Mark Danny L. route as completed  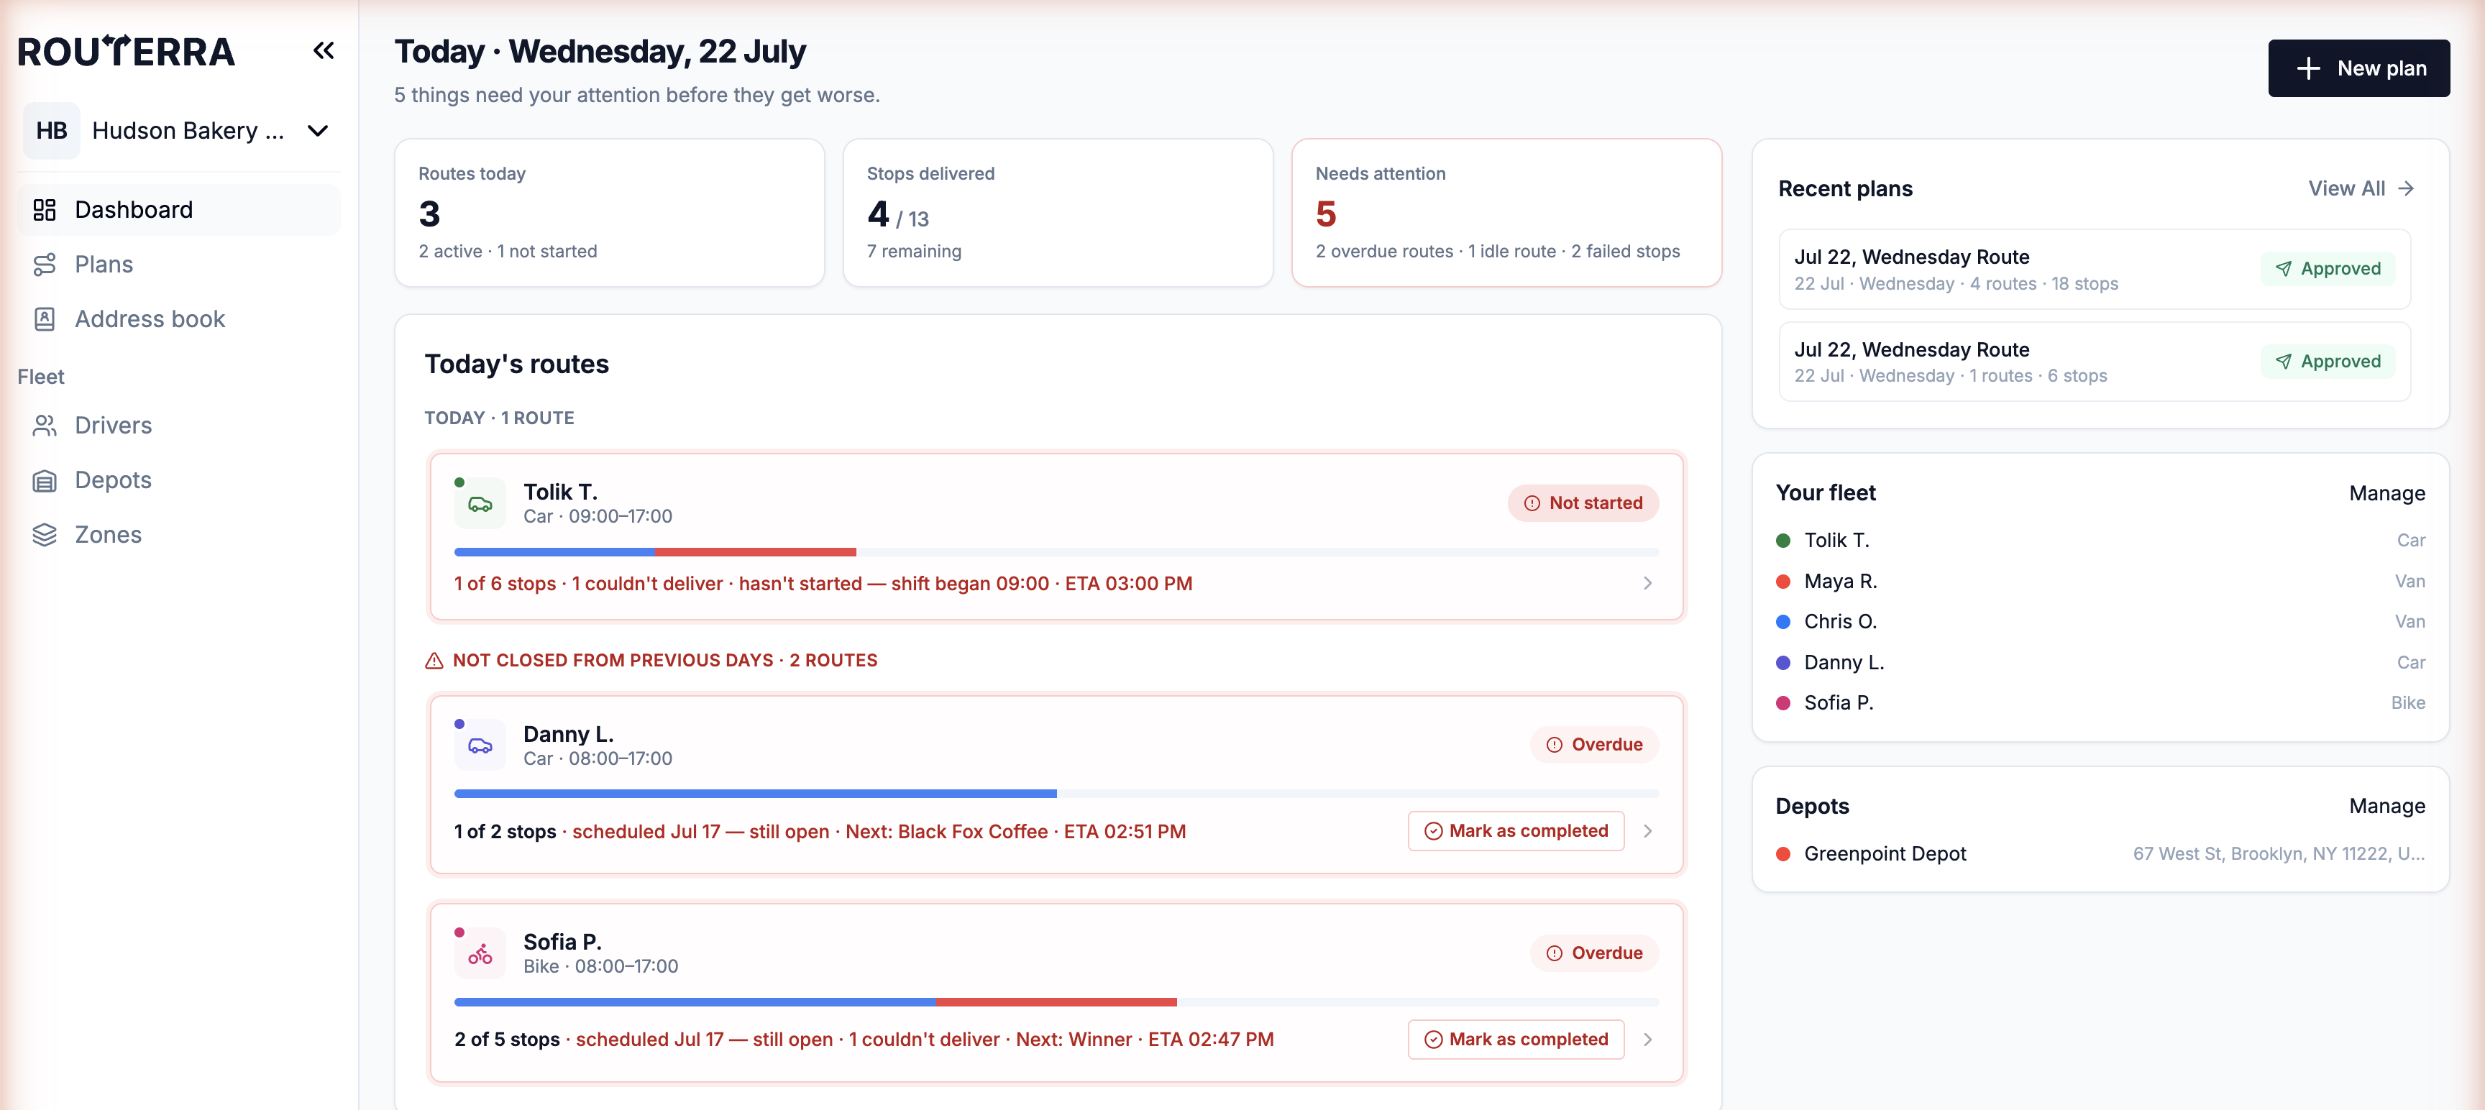click(1516, 830)
